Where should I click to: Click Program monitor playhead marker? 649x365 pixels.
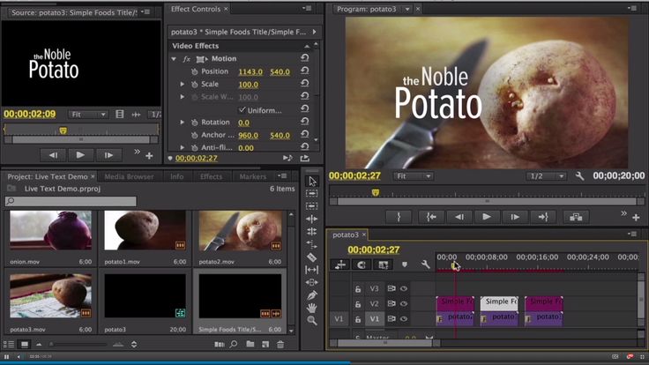(x=376, y=192)
